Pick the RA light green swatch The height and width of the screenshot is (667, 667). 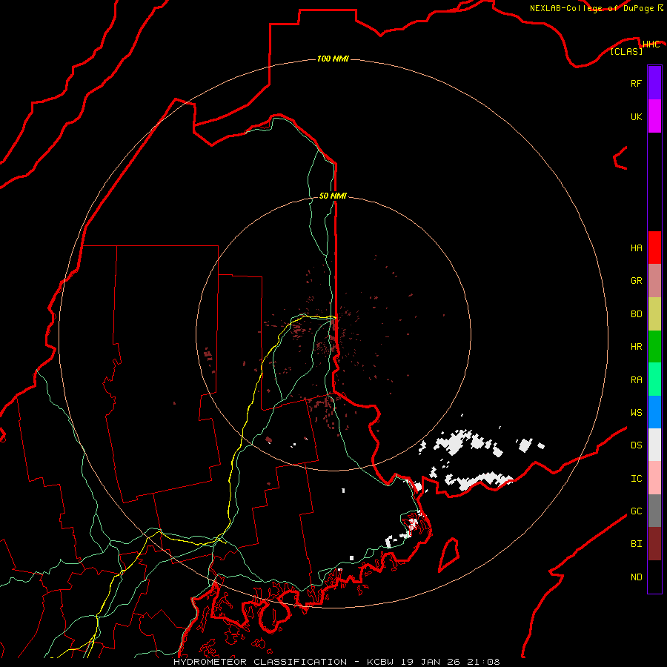coord(654,379)
